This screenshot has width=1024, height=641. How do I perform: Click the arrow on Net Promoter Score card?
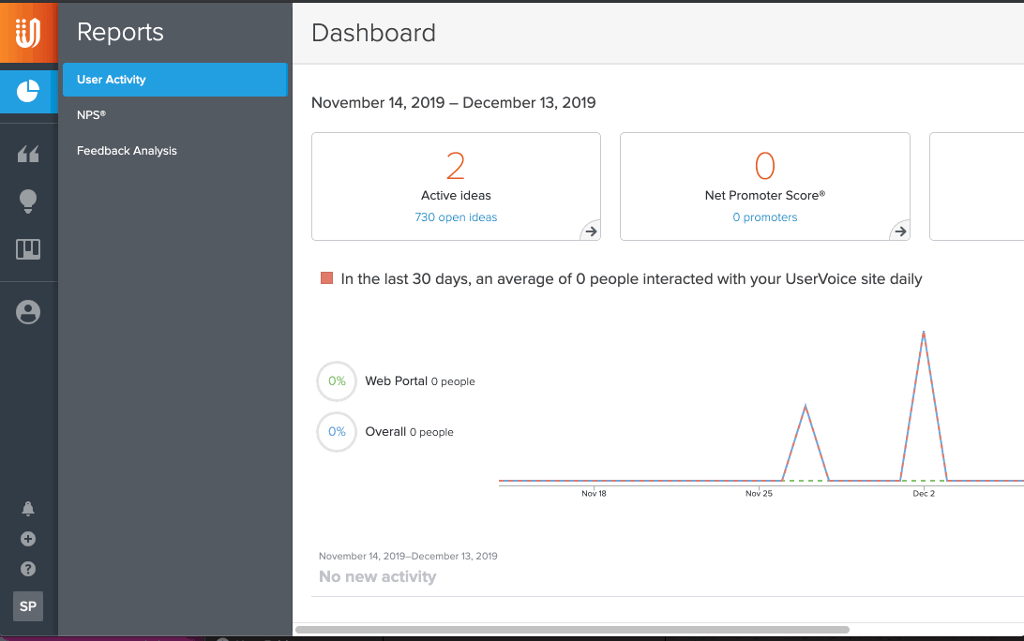pos(900,231)
